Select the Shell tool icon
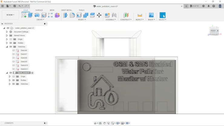The height and width of the screenshot is (126, 224). click(x=79, y=15)
